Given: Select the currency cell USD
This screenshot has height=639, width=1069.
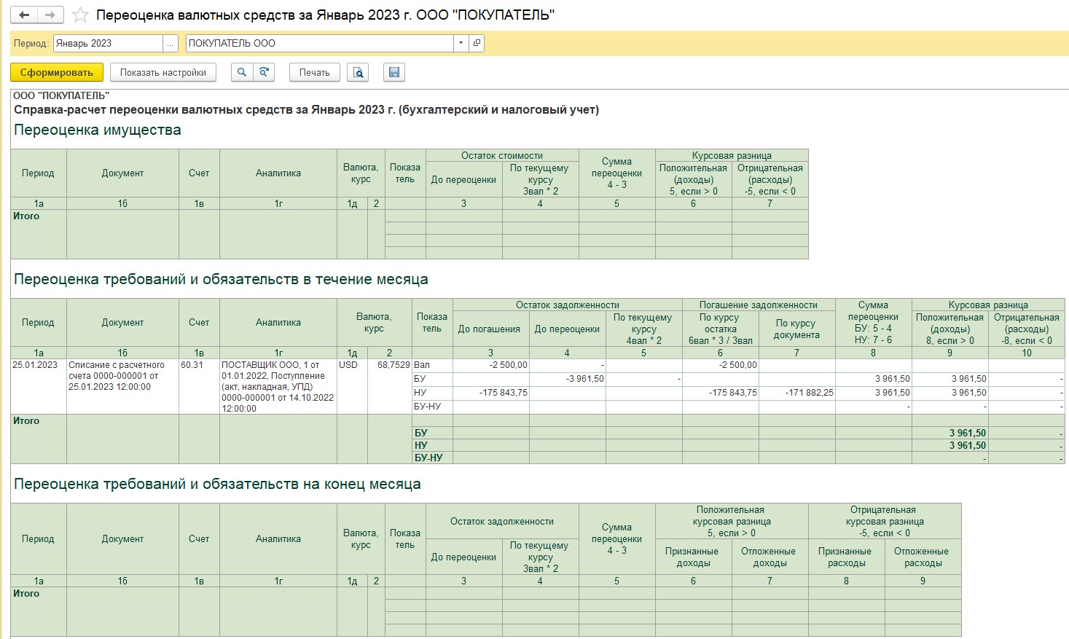Looking at the screenshot, I should (352, 386).
